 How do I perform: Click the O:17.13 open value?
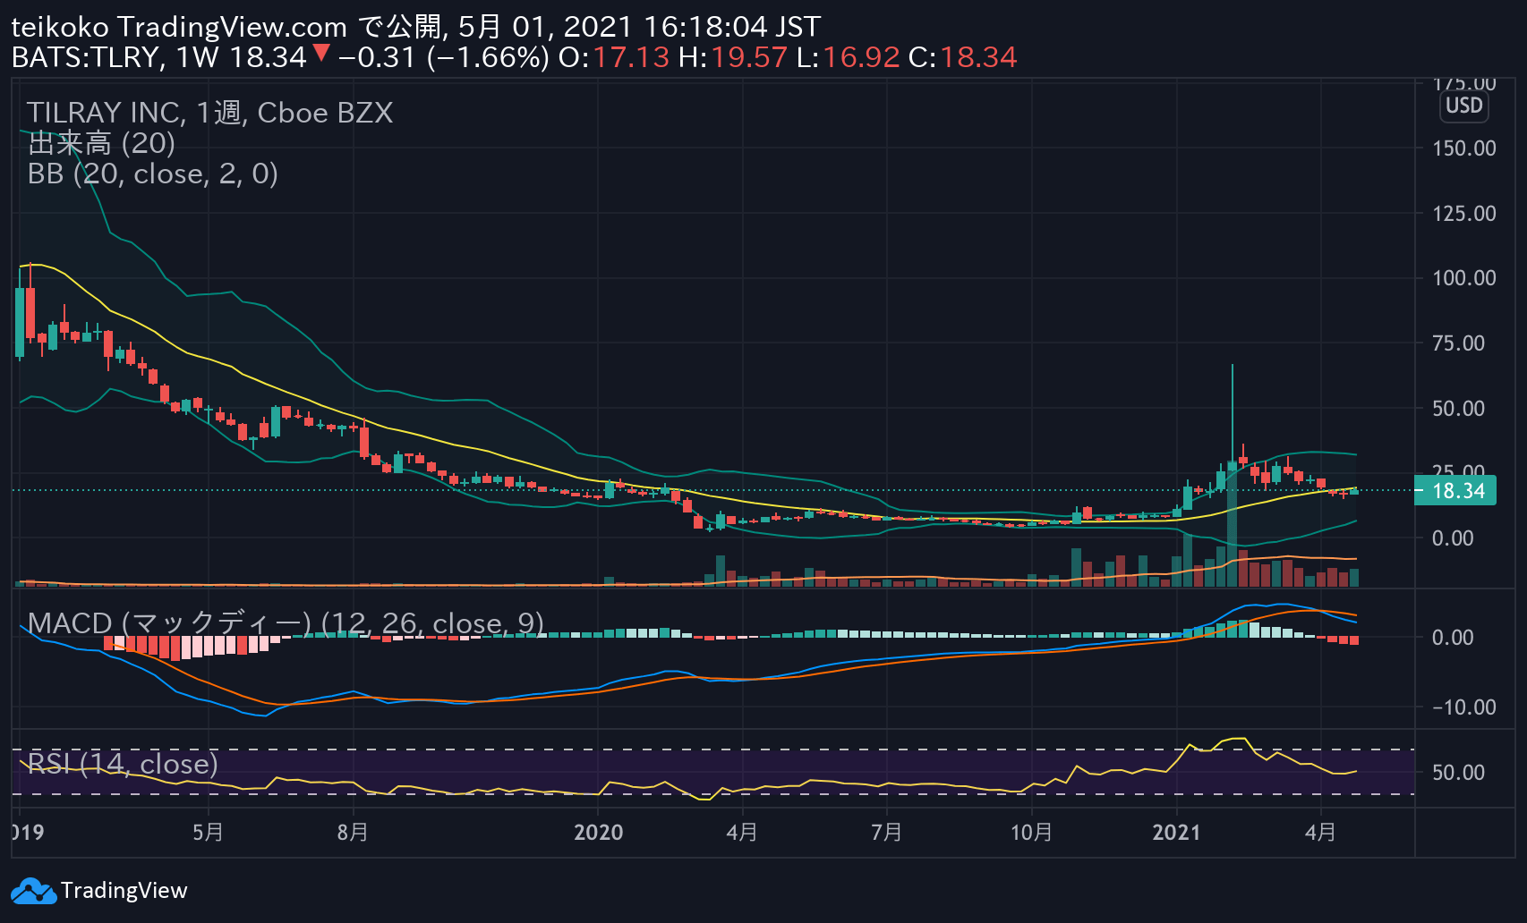click(614, 58)
